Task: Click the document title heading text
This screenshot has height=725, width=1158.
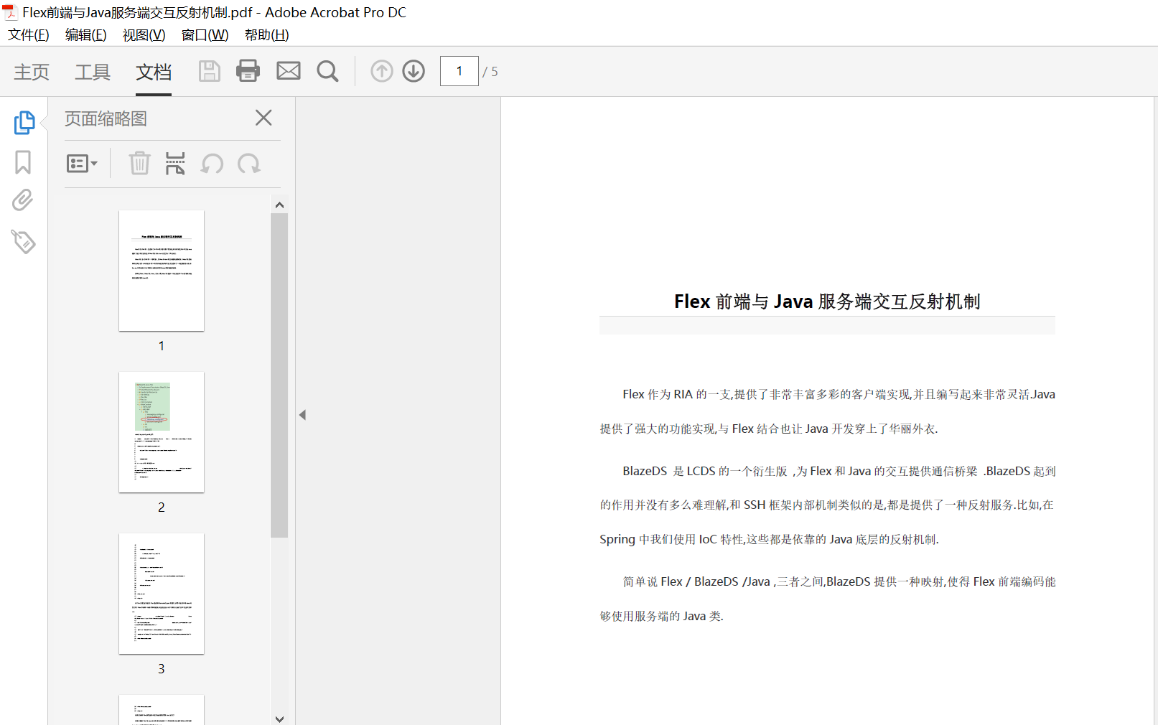Action: pos(827,301)
